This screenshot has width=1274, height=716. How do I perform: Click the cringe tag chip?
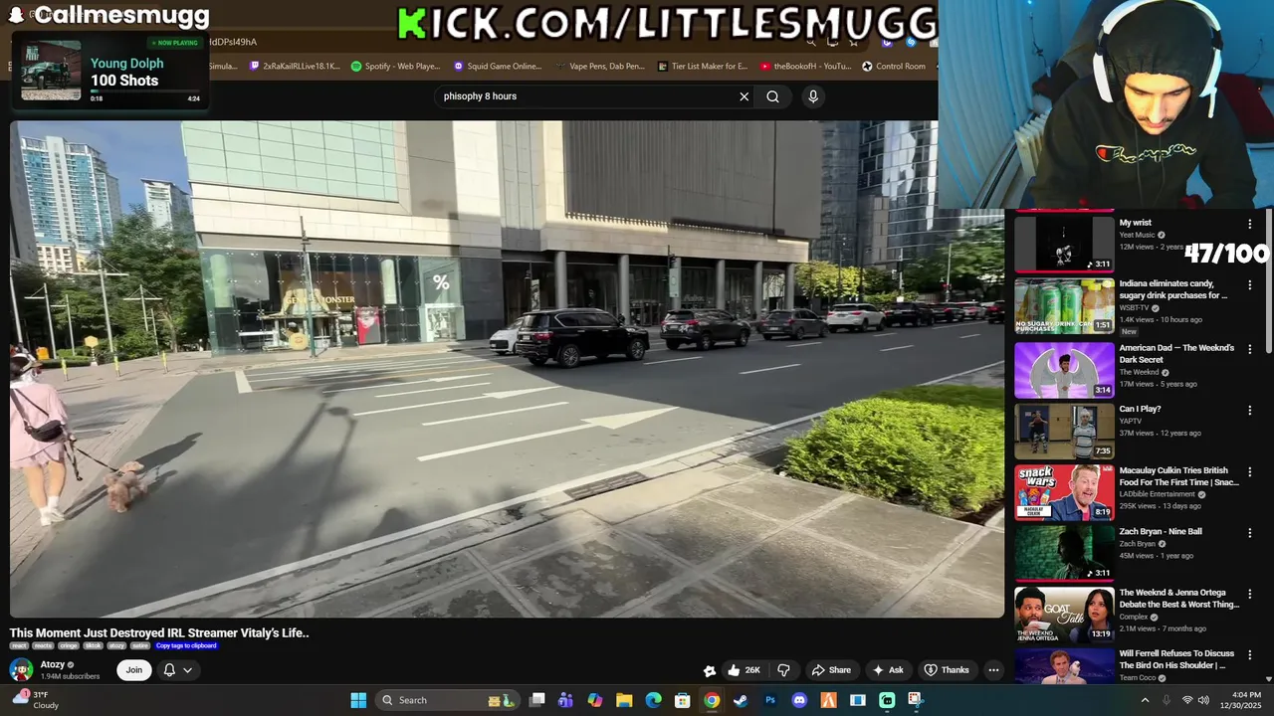(69, 646)
